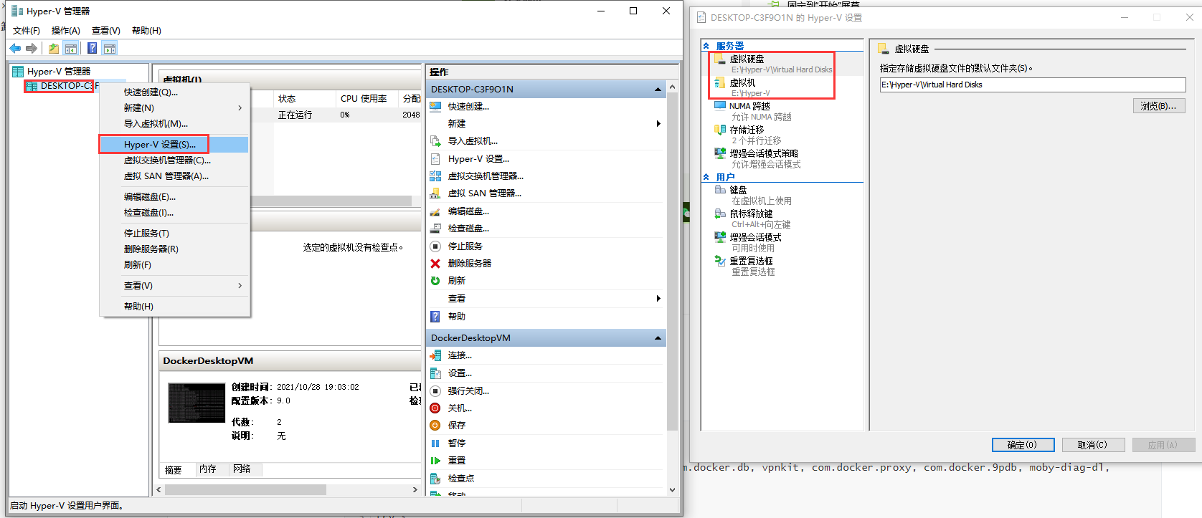Image resolution: width=1202 pixels, height=518 pixels.
Task: Pause (暂停) the DockerDesktopVM virtual machine
Action: 456,443
